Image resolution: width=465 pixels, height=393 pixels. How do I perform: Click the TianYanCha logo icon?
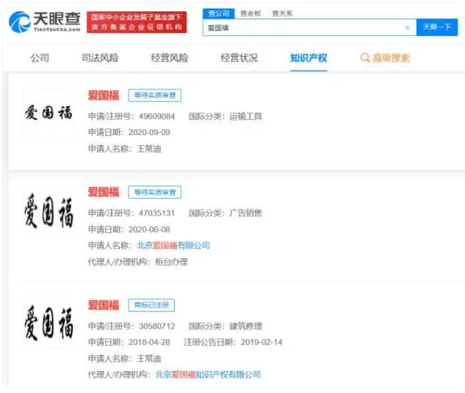20,21
